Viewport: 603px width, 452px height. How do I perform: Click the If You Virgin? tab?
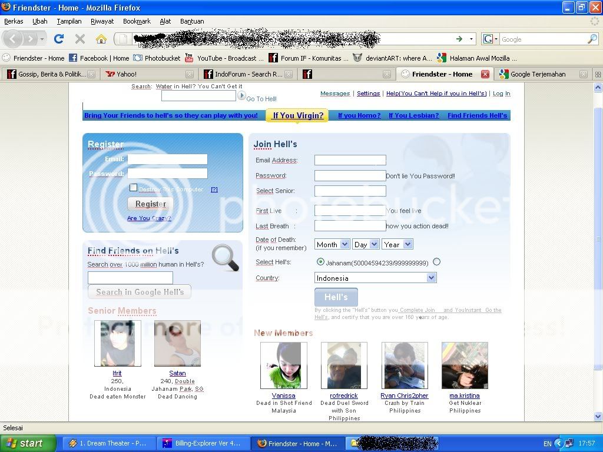(298, 115)
